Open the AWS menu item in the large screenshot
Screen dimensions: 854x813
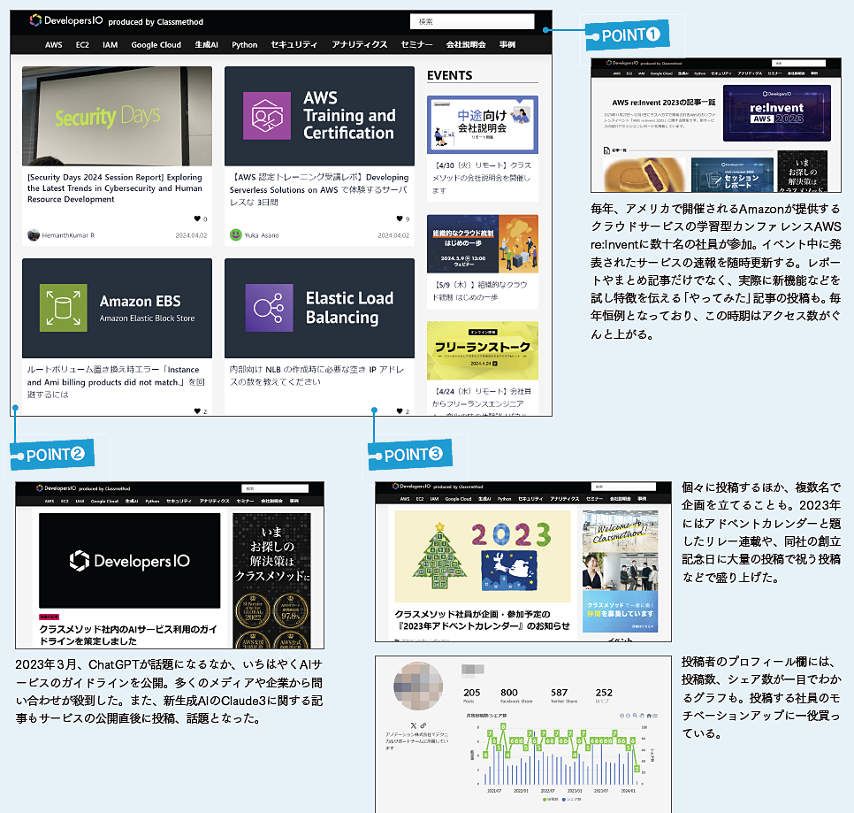click(x=53, y=45)
